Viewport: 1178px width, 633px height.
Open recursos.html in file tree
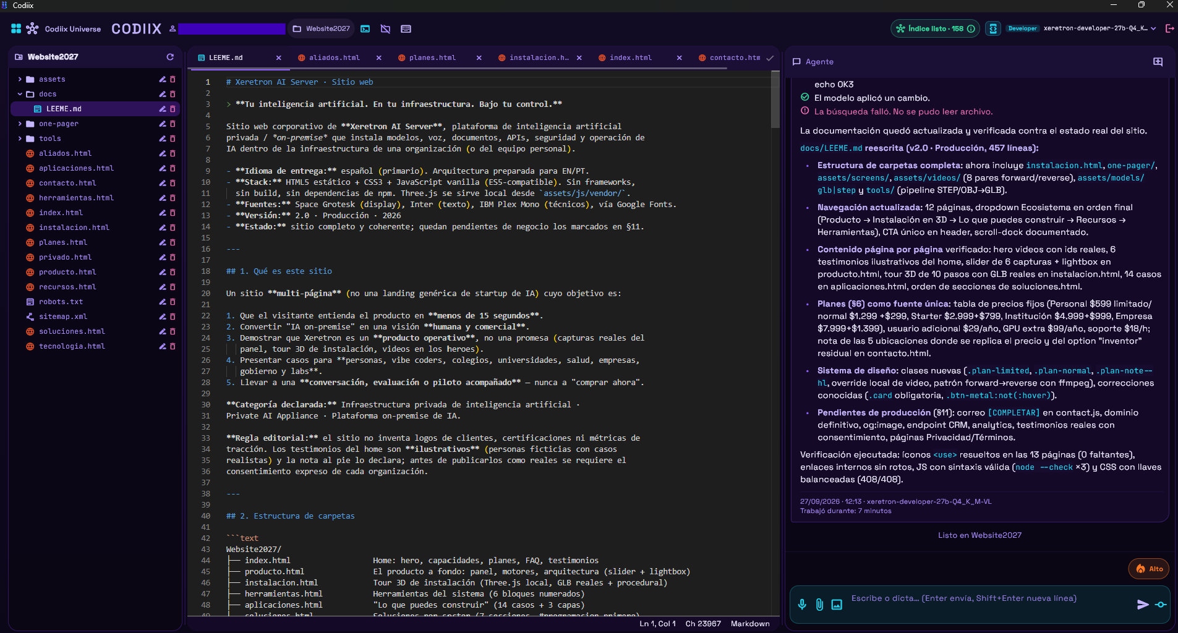67,287
